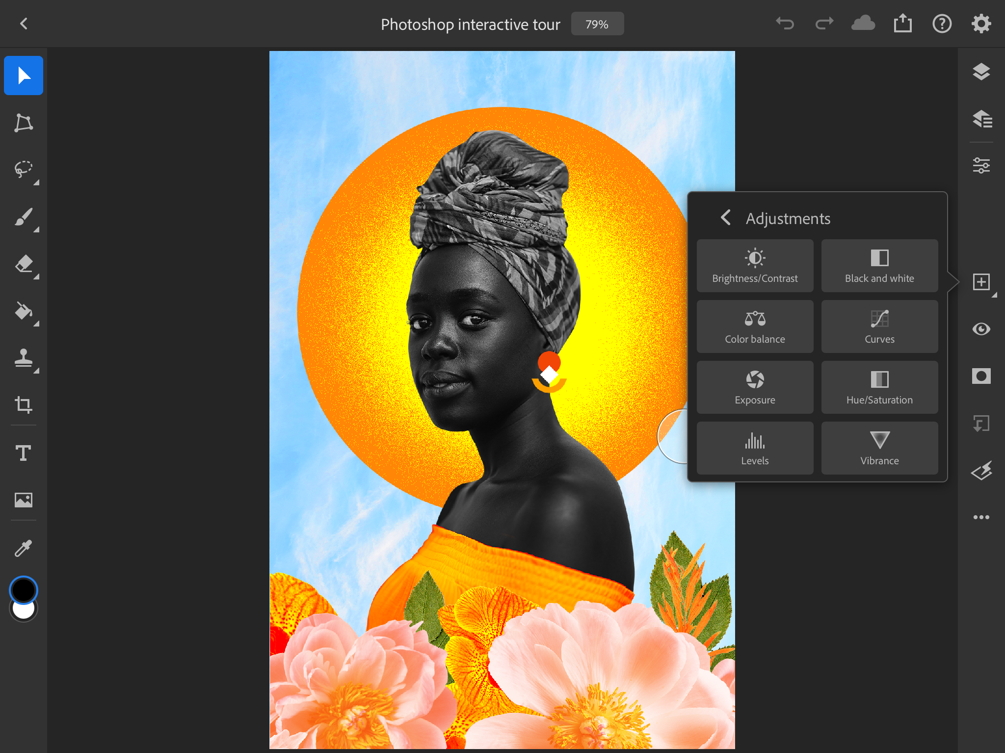Choose the Eraser tool
This screenshot has width=1005, height=753.
click(x=23, y=264)
